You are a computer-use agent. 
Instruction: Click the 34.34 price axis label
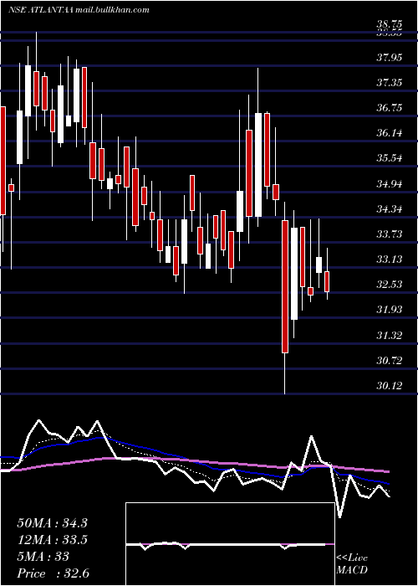390,209
